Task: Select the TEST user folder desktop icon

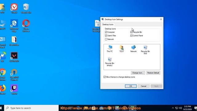Action: (x=2, y=8)
